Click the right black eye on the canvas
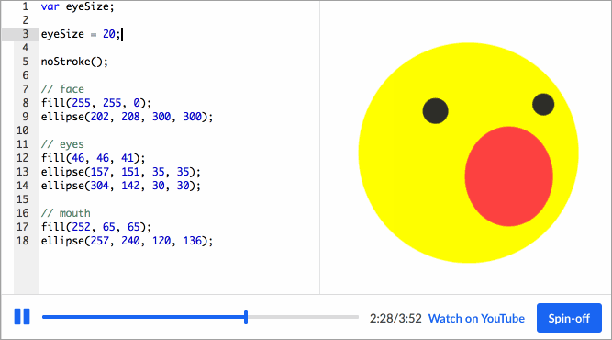The image size is (612, 340). click(x=543, y=105)
